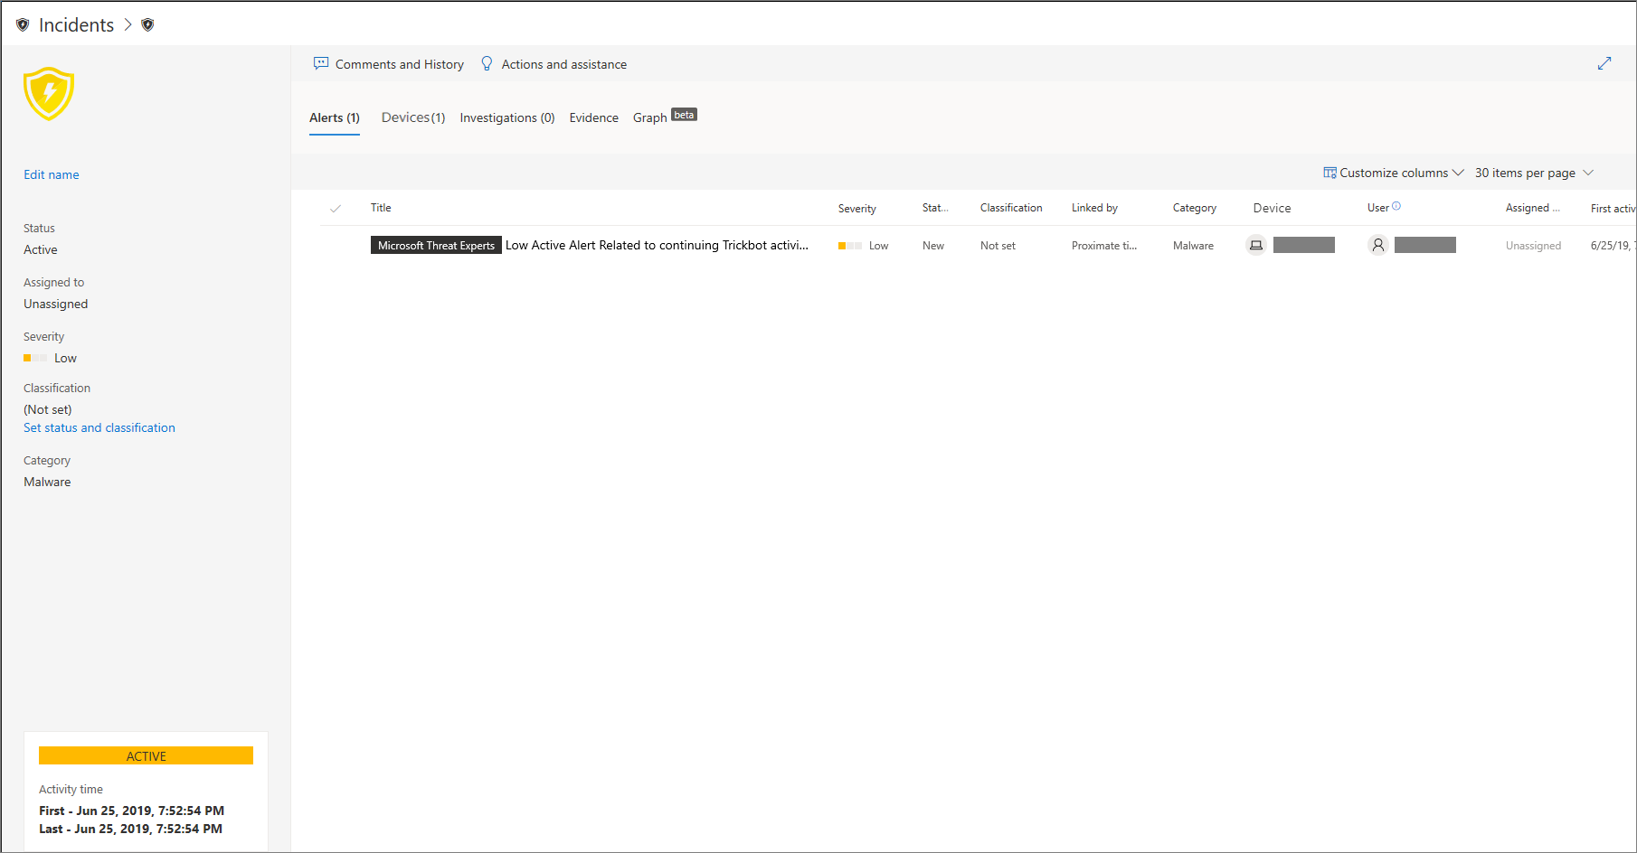This screenshot has height=853, width=1637.
Task: Sort by the Category column header
Action: click(1195, 208)
